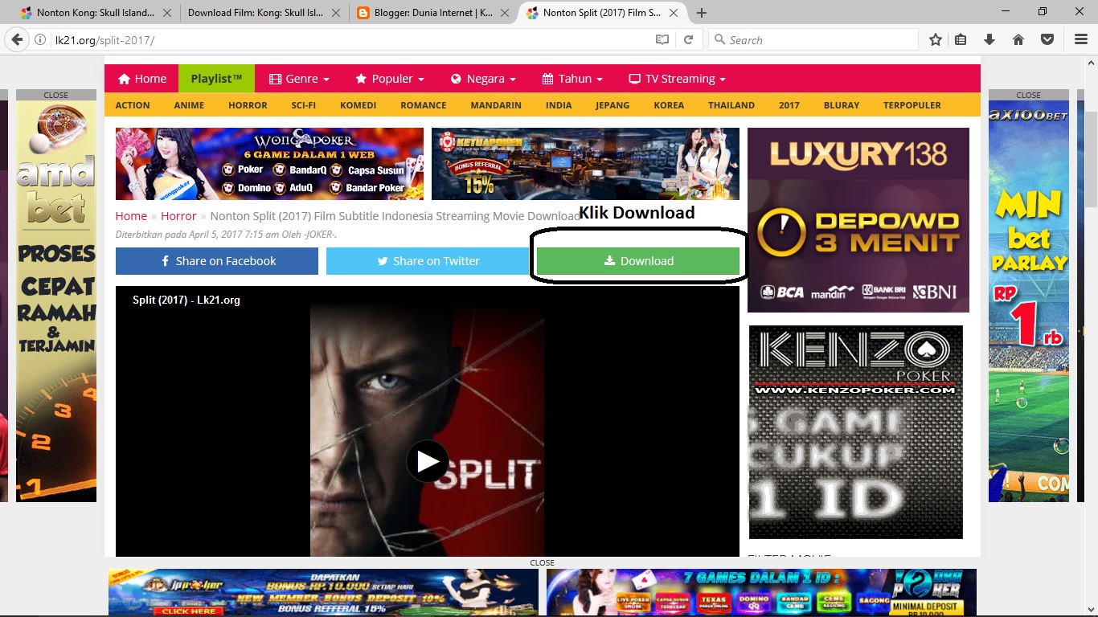Open site identity info icon in address bar
1098x617 pixels.
click(x=40, y=40)
